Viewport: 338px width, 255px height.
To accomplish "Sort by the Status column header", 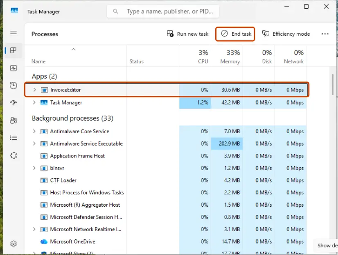I will (136, 61).
